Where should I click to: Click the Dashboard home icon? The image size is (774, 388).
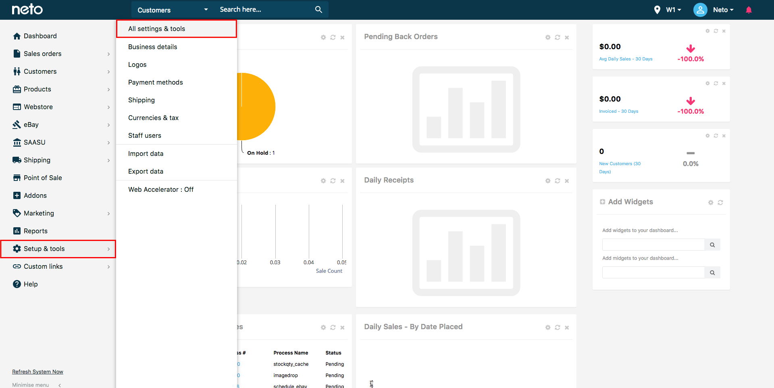tap(17, 36)
